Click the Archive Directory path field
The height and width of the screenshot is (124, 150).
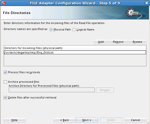52,90
